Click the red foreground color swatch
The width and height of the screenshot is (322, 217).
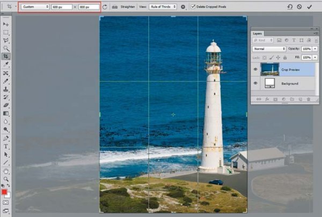click(5, 192)
